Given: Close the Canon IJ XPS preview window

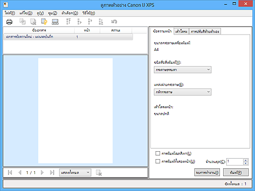Looking at the screenshot, I should 245,4.
